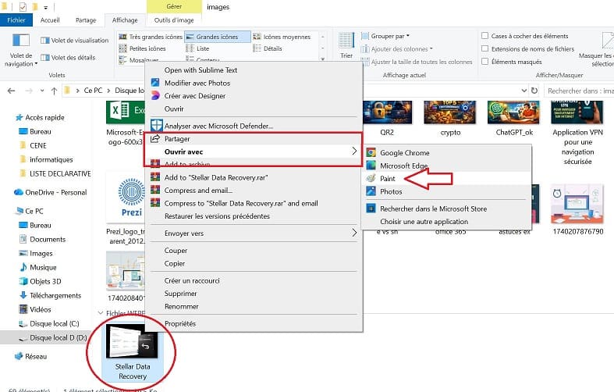The image size is (614, 392).
Task: Select Objets 3D in sidebar
Action: tap(41, 281)
